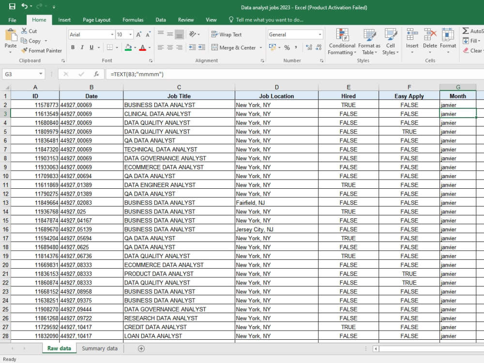The image size is (484, 363).
Task: Switch to the Summary data sheet
Action: pyautogui.click(x=100, y=348)
